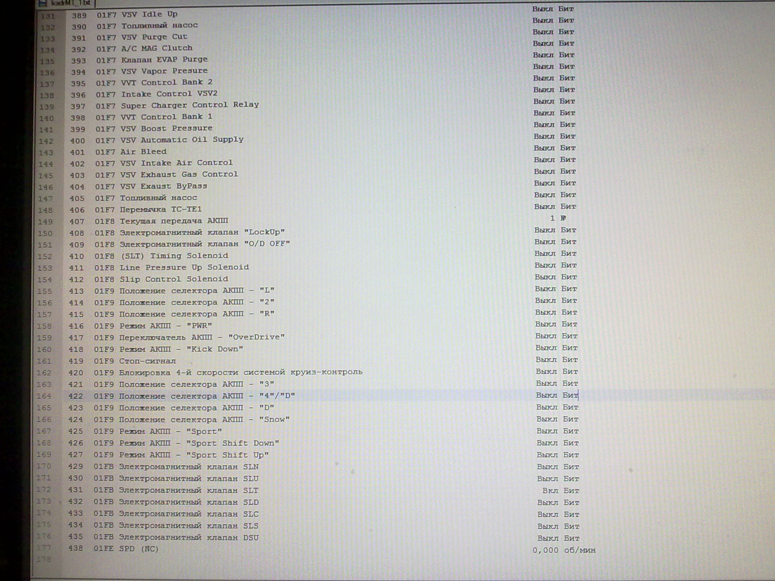Click line number 164 in the margin
The height and width of the screenshot is (581, 775).
(x=44, y=396)
